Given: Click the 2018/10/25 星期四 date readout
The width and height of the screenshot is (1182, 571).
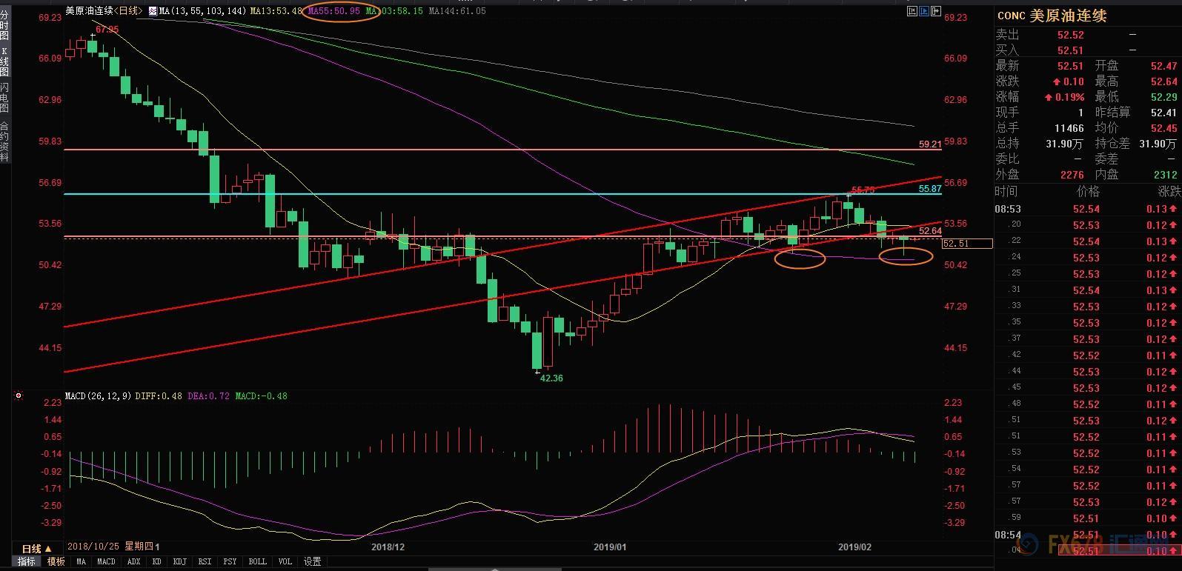Looking at the screenshot, I should (x=110, y=547).
